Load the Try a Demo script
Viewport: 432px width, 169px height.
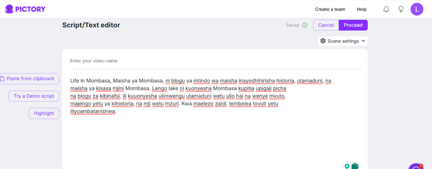[x=34, y=96]
